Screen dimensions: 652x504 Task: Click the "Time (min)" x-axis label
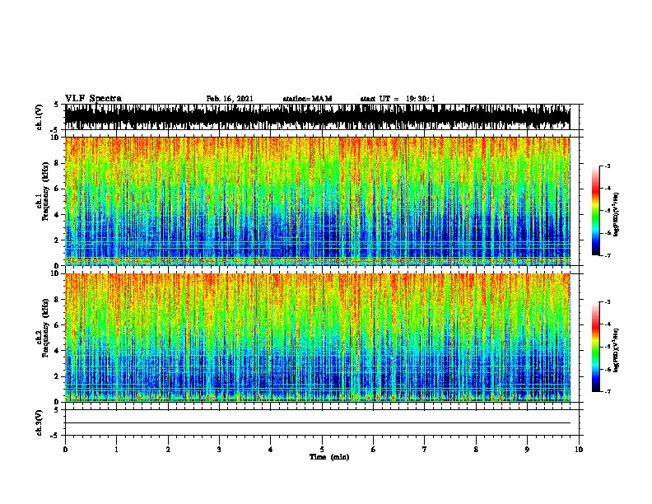coord(329,457)
